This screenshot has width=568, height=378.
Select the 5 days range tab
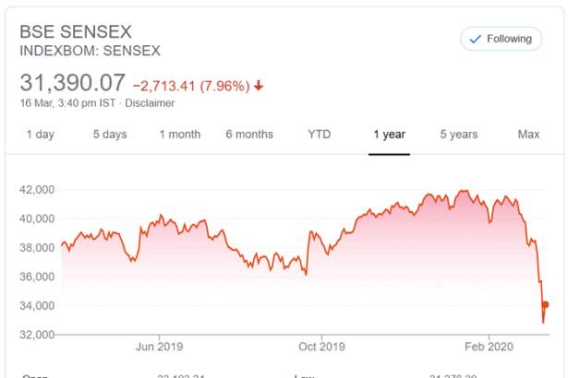pos(109,135)
